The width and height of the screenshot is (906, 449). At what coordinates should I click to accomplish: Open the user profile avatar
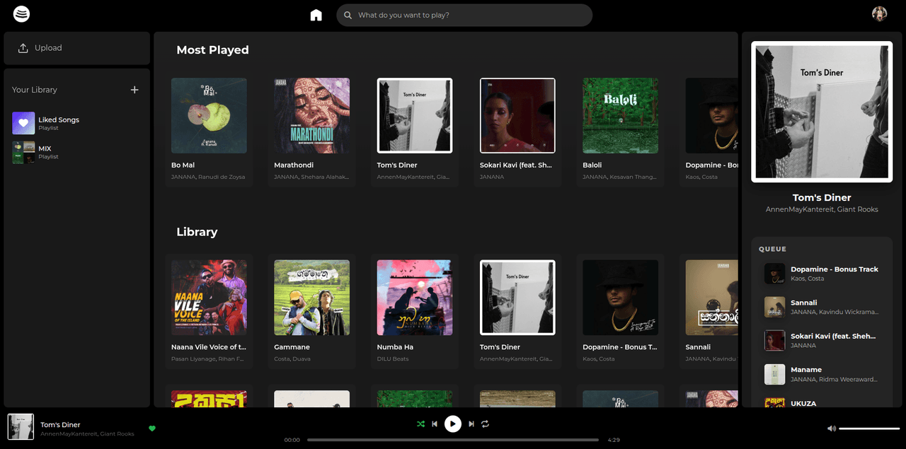pos(879,13)
